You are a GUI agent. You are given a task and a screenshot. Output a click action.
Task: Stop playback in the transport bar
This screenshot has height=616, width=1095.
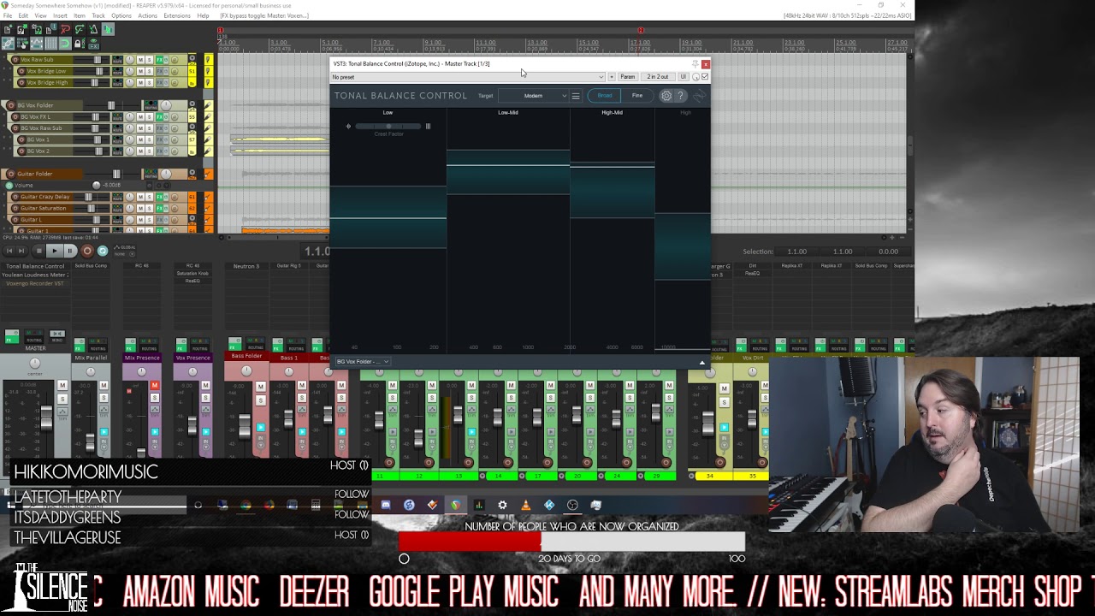[39, 251]
